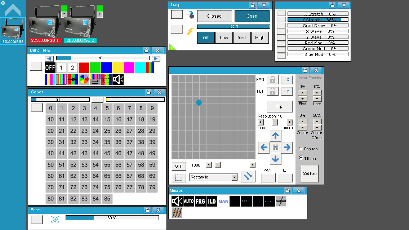Click the yellow lightning strobe icon
The height and width of the screenshot is (230, 409).
pyautogui.click(x=190, y=32)
